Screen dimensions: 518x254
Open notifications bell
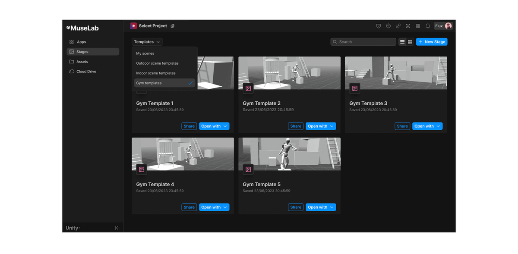[428, 26]
